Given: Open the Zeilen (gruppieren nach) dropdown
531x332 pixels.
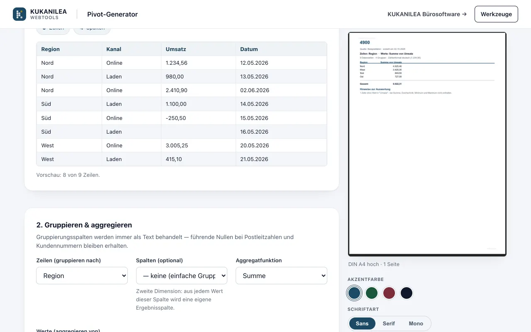Looking at the screenshot, I should tap(82, 276).
